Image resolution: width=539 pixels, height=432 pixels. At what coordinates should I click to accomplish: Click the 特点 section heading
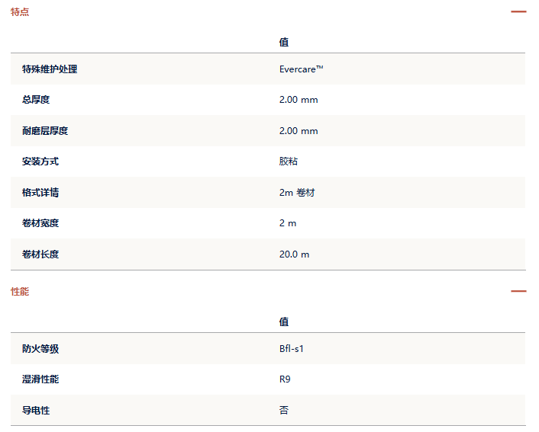(x=20, y=12)
